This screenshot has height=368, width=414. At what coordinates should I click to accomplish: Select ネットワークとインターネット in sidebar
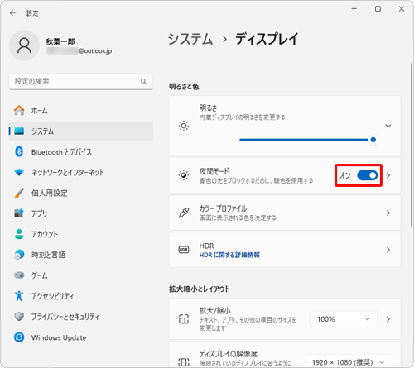[81, 172]
